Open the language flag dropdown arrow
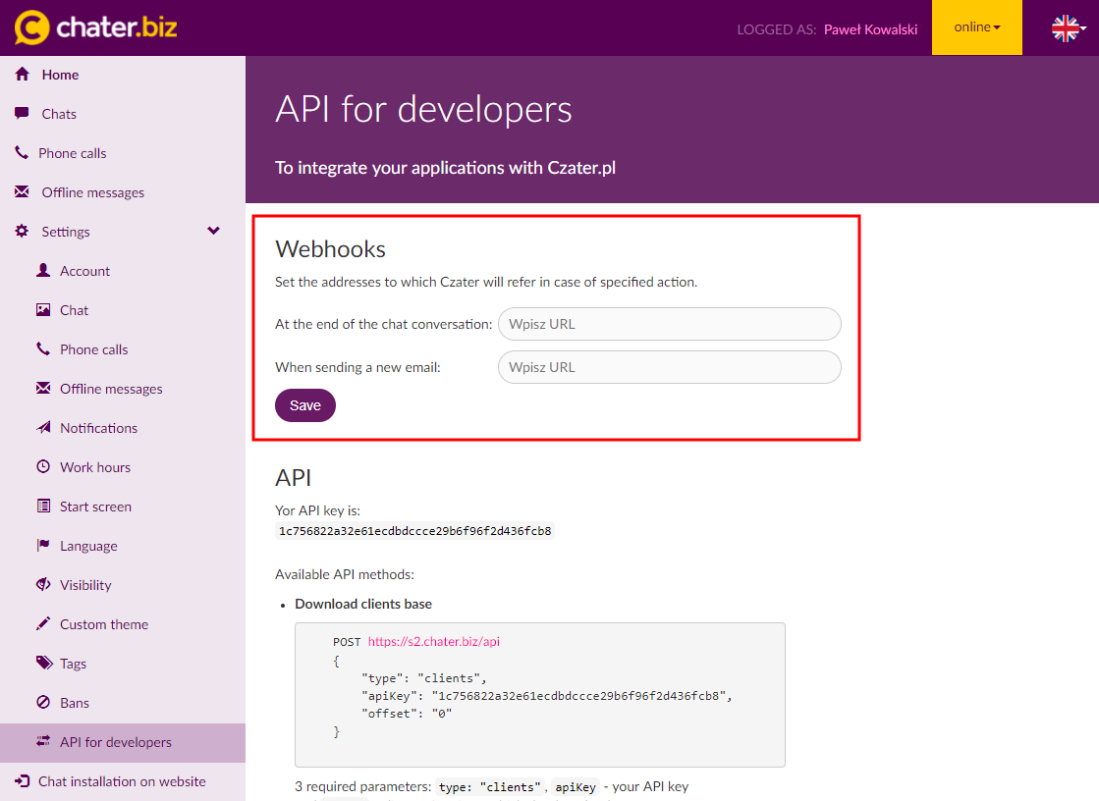Image resolution: width=1099 pixels, height=801 pixels. [x=1083, y=28]
